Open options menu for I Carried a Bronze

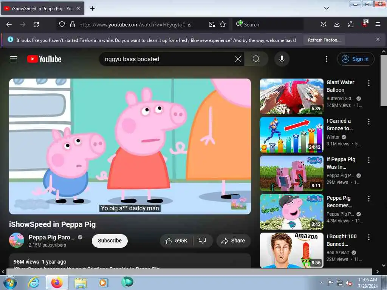click(369, 122)
